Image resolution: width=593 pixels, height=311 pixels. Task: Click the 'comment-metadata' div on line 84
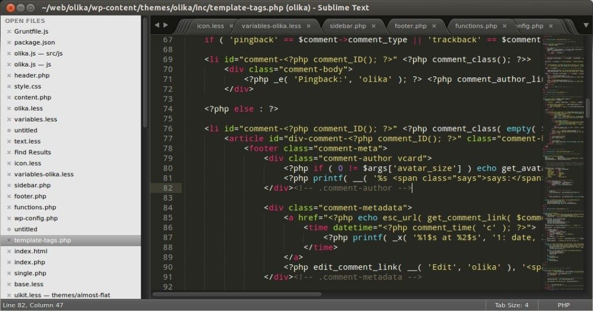[x=338, y=208]
